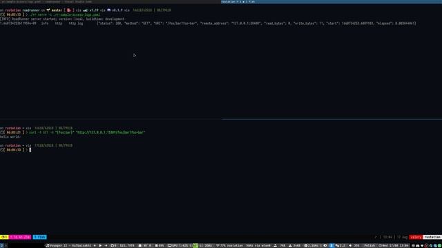Image resolution: width=442 pixels, height=248 pixels.
Task: Click the Discord tray icon
Action: [417, 245]
